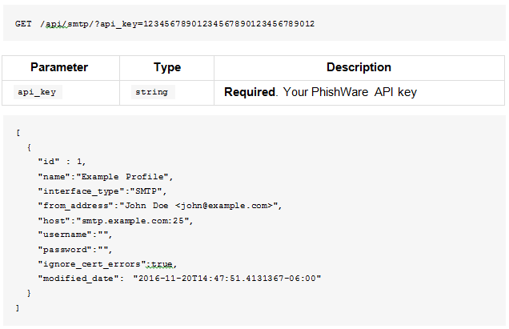Select the Description column header

tap(359, 67)
